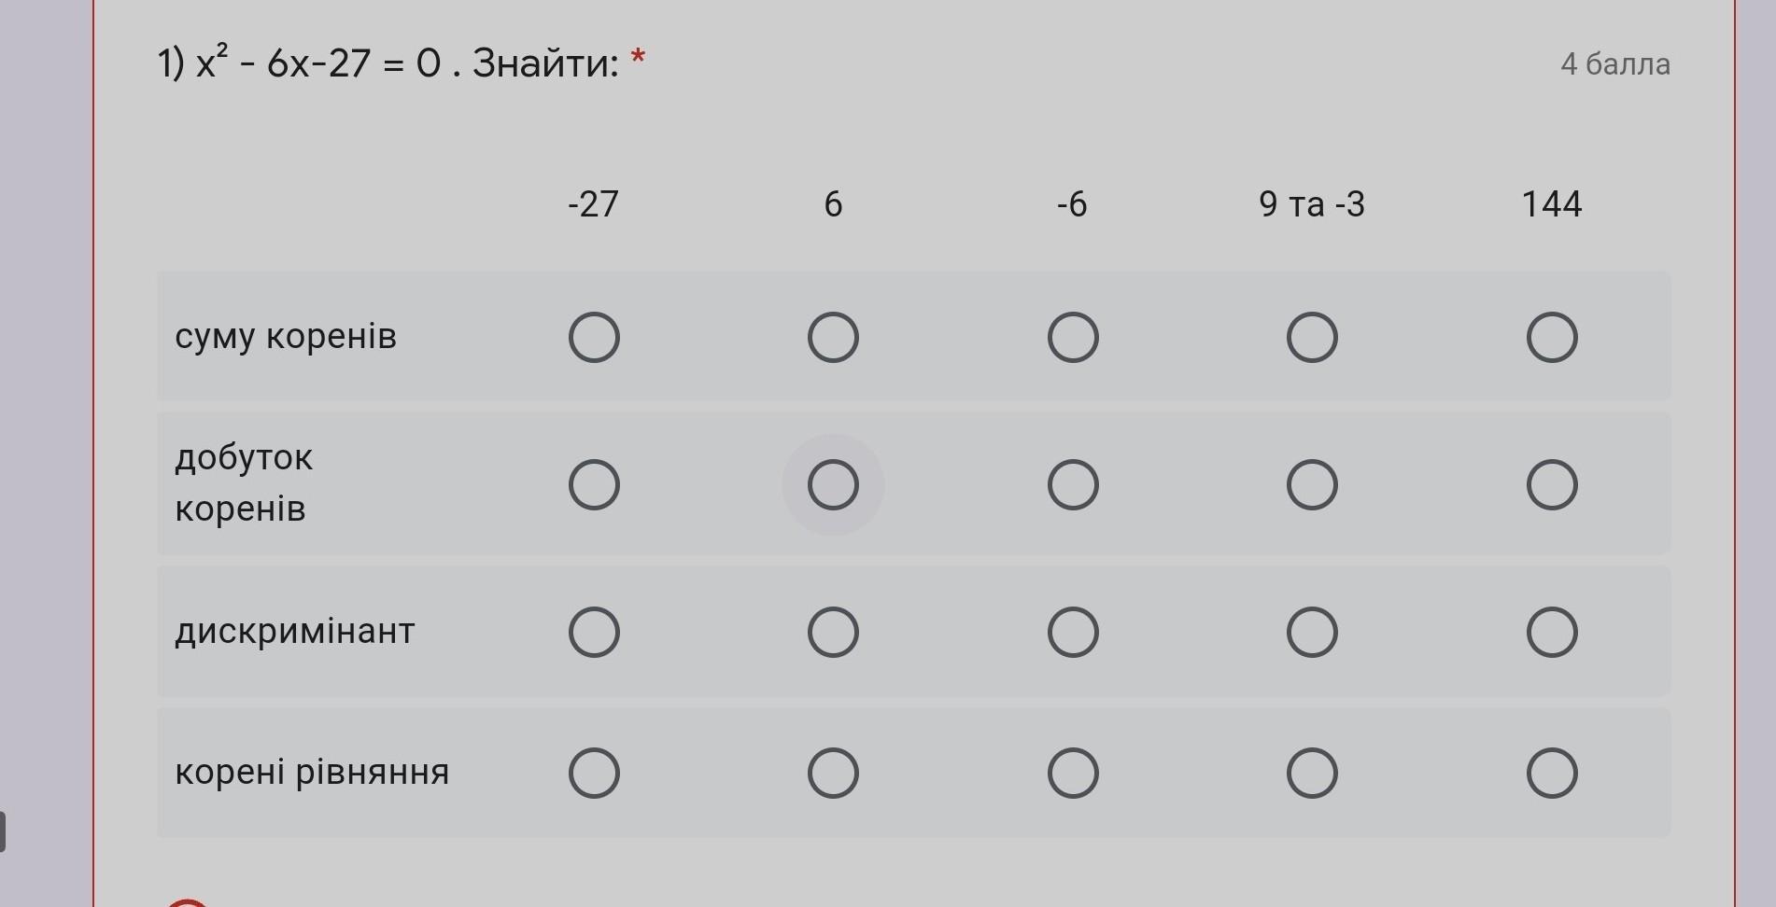Select 9 та -3 for добуток коренів
The width and height of the screenshot is (1776, 907).
coord(1312,484)
